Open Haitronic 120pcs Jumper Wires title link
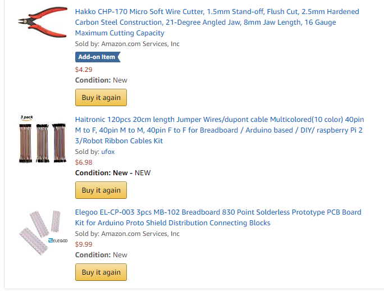This screenshot has height=291, width=384. (220, 130)
